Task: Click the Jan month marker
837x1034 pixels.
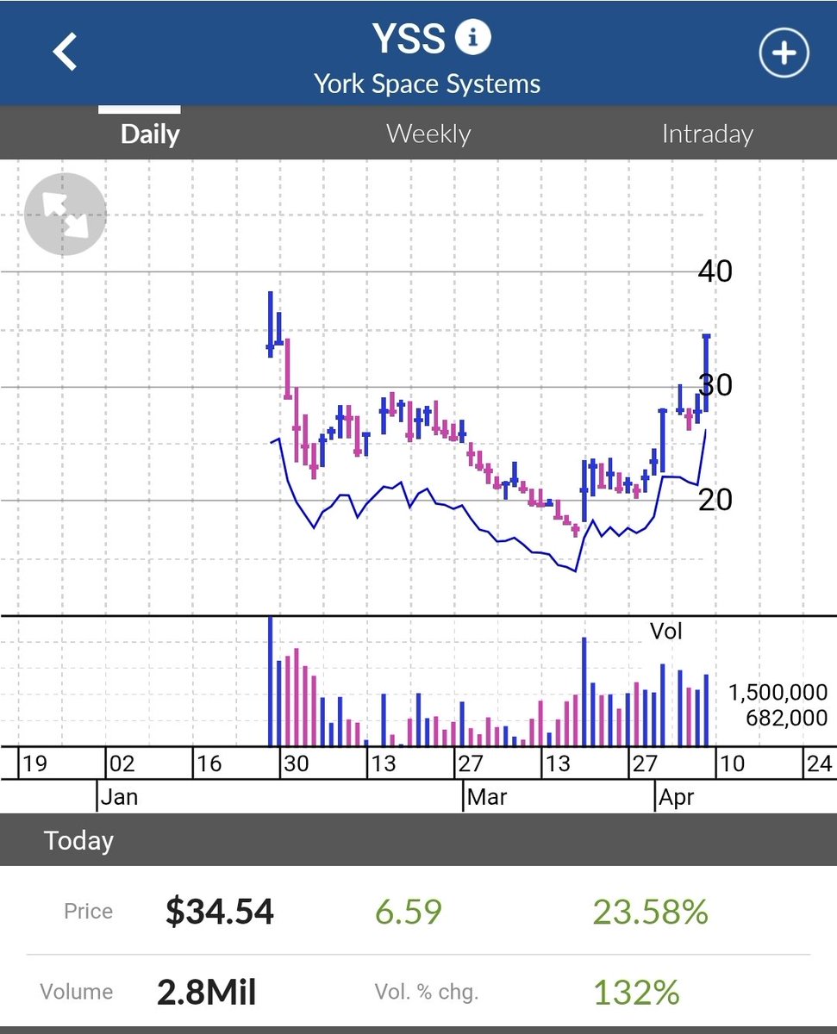Action: 119,797
